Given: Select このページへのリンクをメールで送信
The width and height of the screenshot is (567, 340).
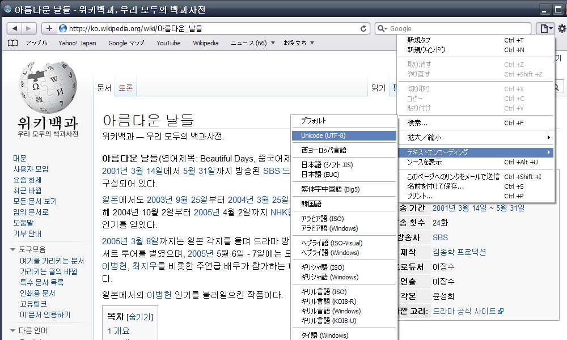Looking at the screenshot, I should coord(476,177).
